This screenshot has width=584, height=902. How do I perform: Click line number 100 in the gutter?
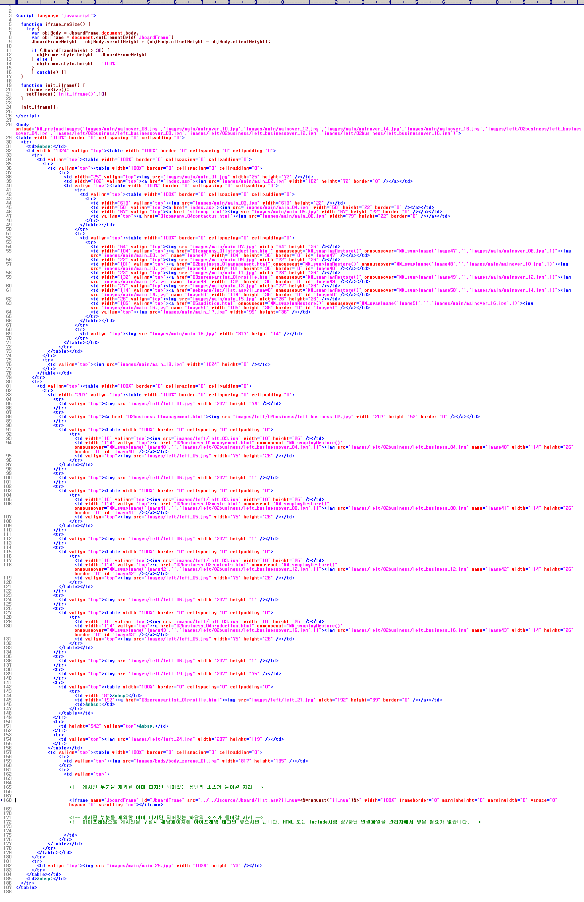(8, 477)
